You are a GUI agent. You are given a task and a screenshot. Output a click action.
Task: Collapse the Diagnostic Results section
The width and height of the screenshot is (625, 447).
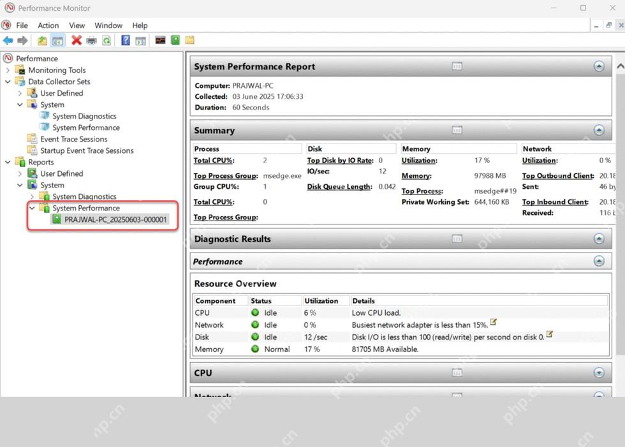click(599, 238)
